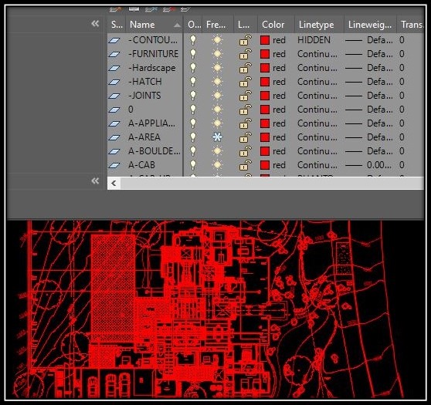
Task: Sort by Linetype column header
Action: tap(319, 25)
